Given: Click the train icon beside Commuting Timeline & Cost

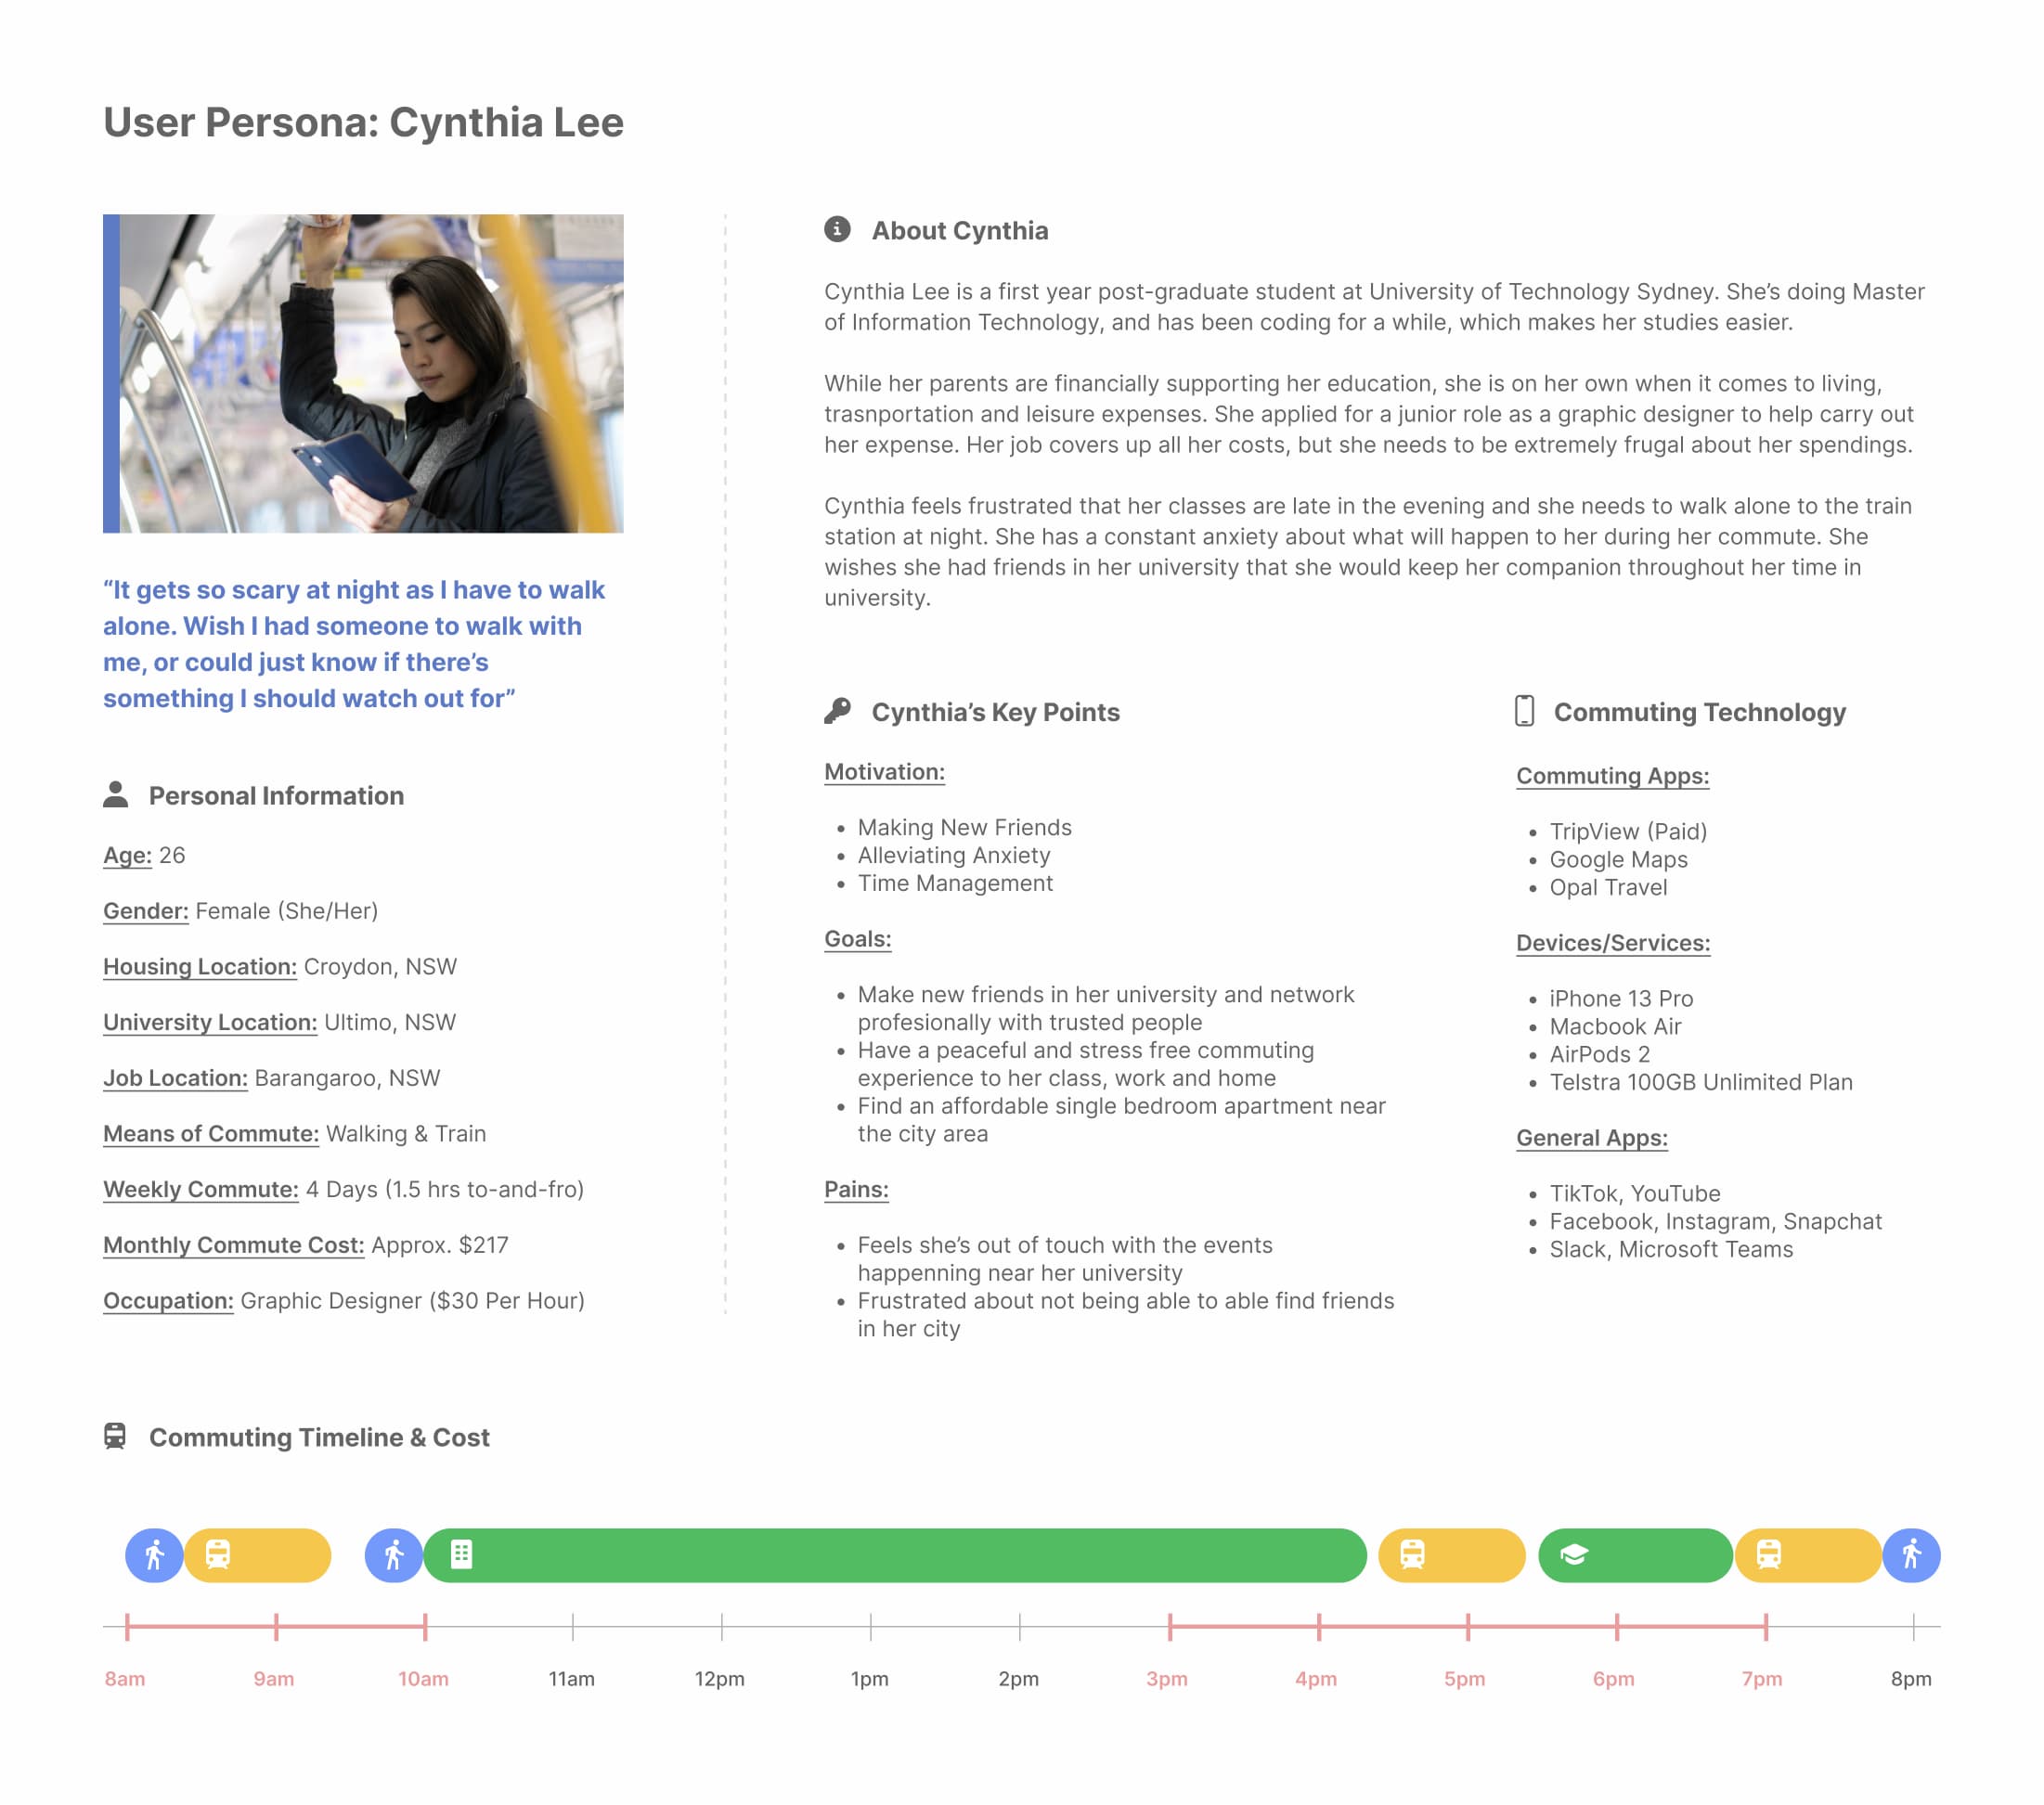Looking at the screenshot, I should pos(115,1436).
